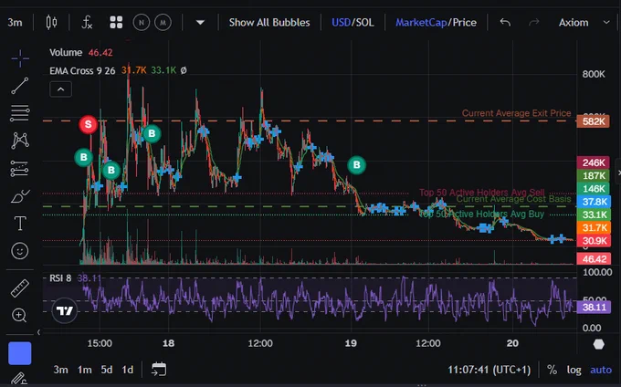Expand the toolbar dropdown arrow
621x387 pixels.
pyautogui.click(x=200, y=23)
